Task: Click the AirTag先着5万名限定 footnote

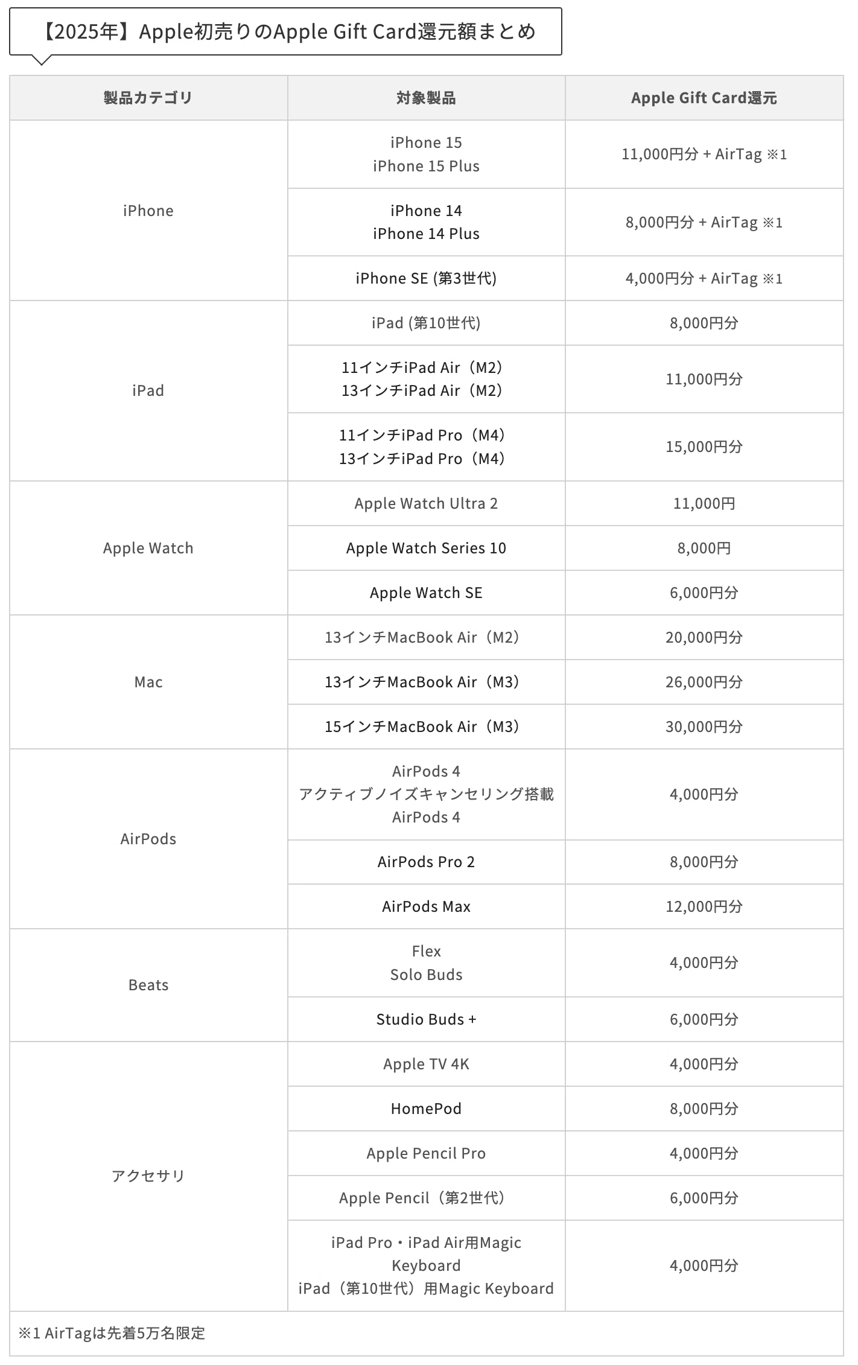Action: (x=112, y=1333)
